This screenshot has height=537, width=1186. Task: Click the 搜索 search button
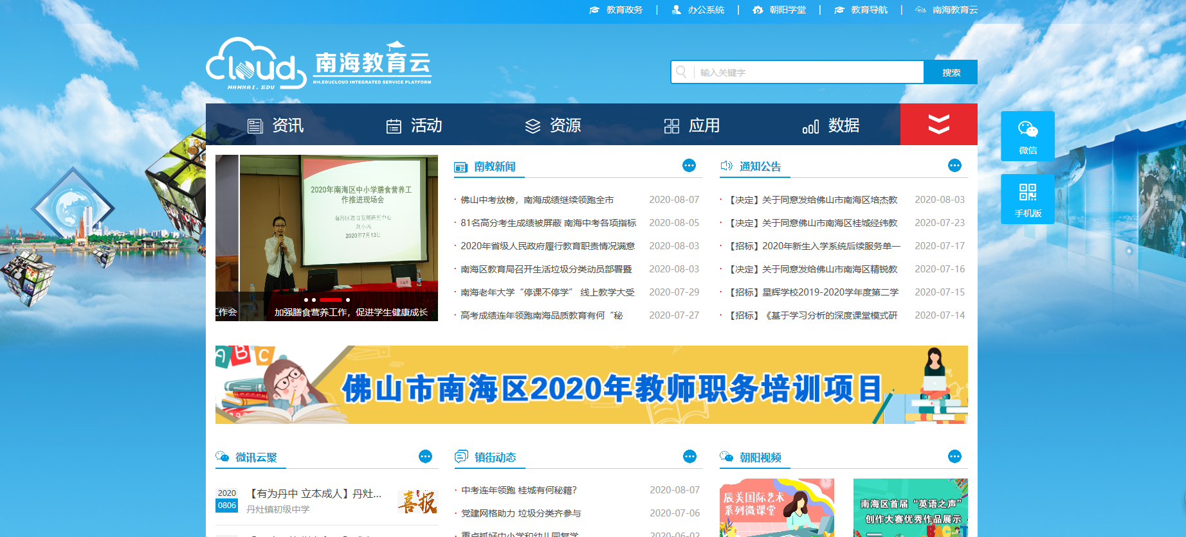pos(950,73)
